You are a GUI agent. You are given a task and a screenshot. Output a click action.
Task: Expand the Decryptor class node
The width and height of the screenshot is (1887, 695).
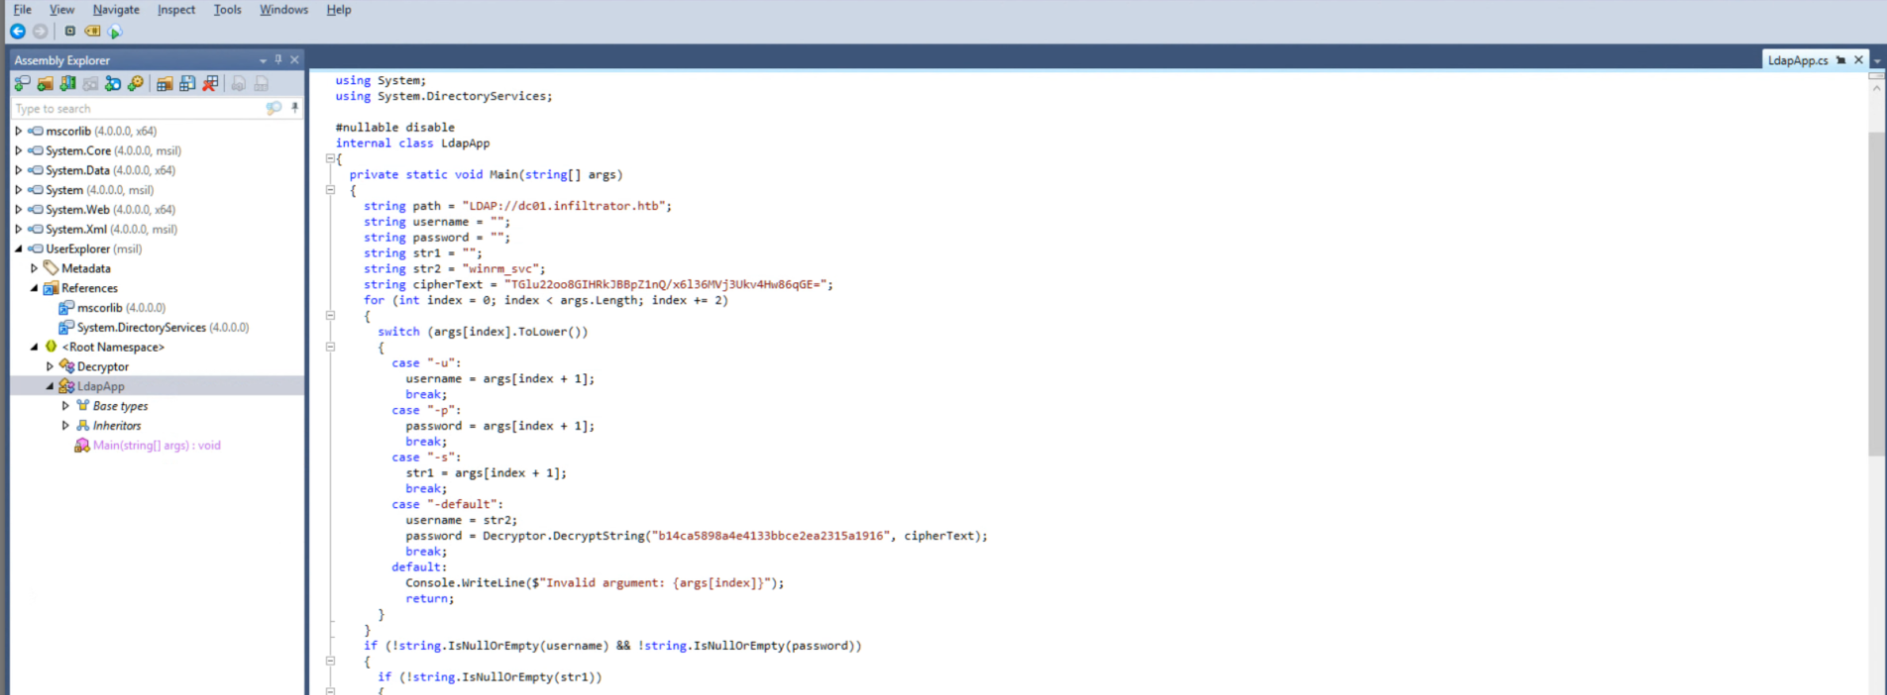[50, 367]
